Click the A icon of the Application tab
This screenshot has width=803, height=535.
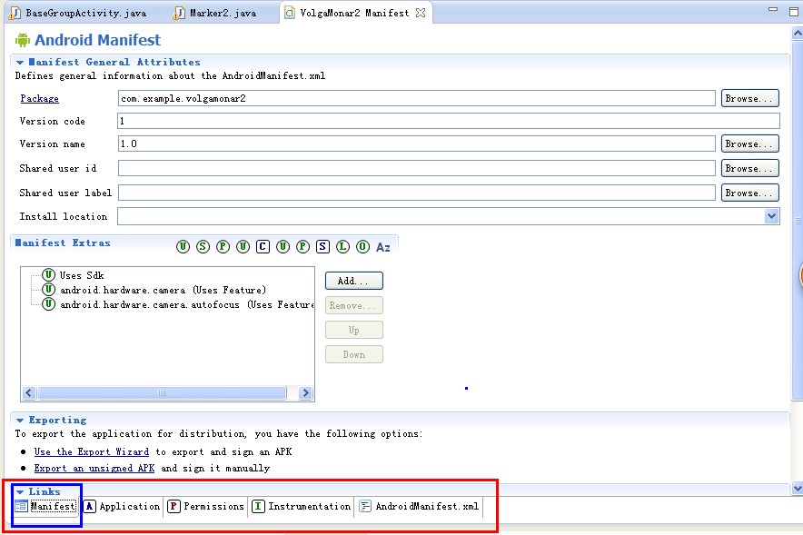90,506
